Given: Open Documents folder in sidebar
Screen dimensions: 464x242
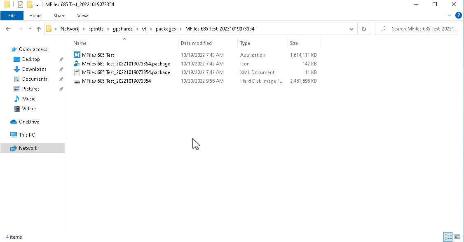Looking at the screenshot, I should [x=35, y=79].
